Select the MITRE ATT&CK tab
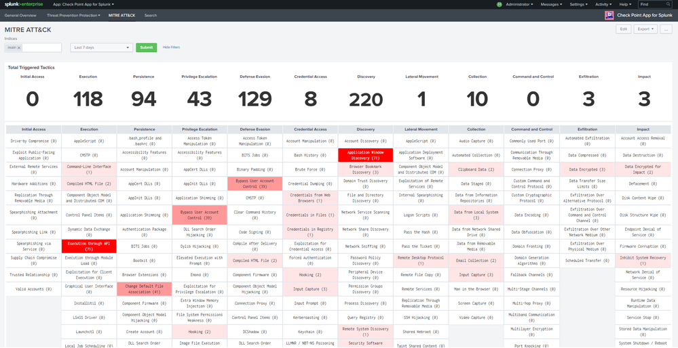Image resolution: width=678 pixels, height=348 pixels. pyautogui.click(x=122, y=15)
